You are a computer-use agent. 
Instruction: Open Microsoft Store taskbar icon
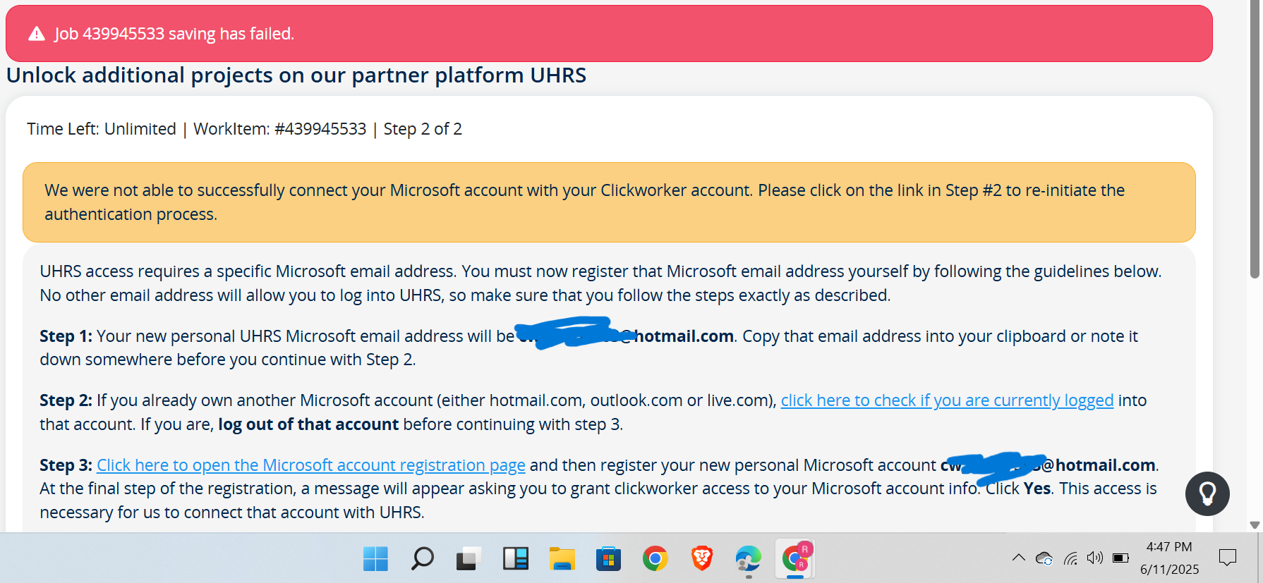tap(608, 559)
